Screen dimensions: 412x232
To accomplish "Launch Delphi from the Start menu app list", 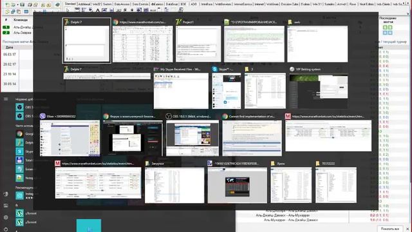I will 19,142.
